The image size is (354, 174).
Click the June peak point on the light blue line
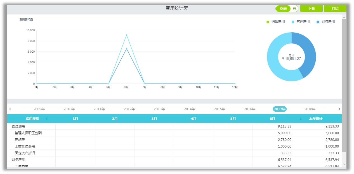pos(126,35)
